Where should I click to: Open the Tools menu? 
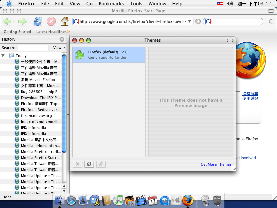(x=136, y=4)
